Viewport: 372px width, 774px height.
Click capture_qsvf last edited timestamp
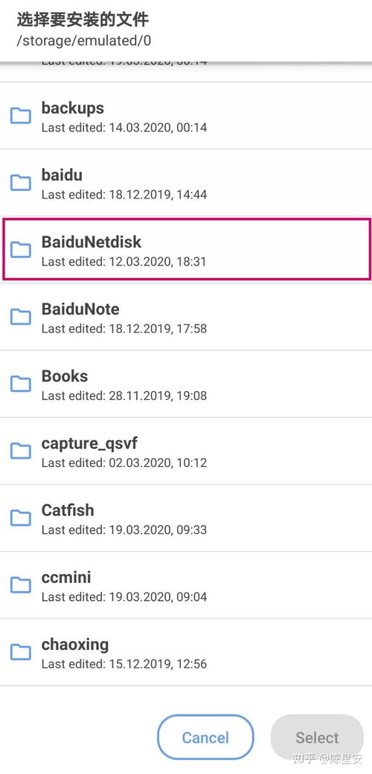(x=124, y=462)
